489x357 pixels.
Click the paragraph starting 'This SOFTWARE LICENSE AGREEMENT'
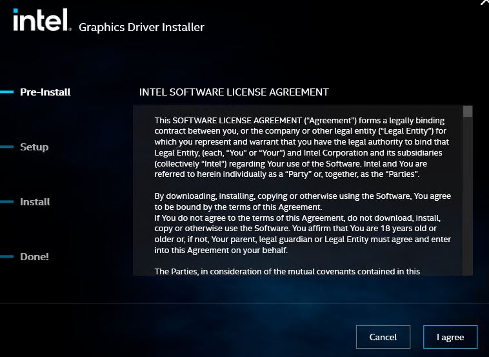[x=302, y=147]
